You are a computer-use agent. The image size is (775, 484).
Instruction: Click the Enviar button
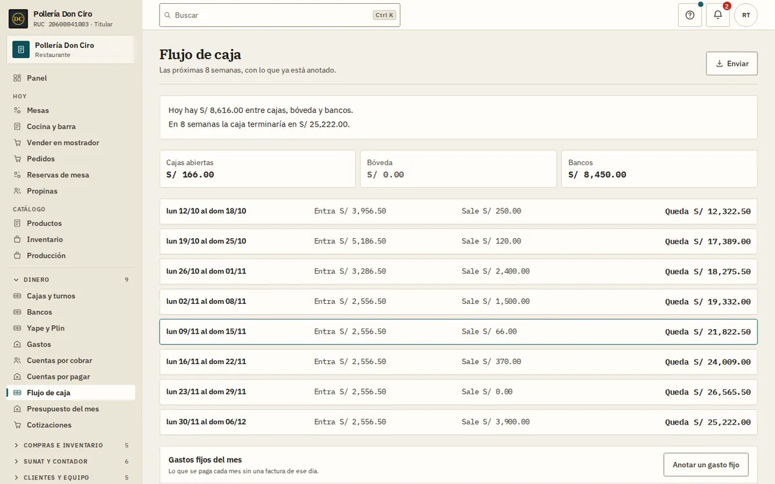click(x=732, y=63)
